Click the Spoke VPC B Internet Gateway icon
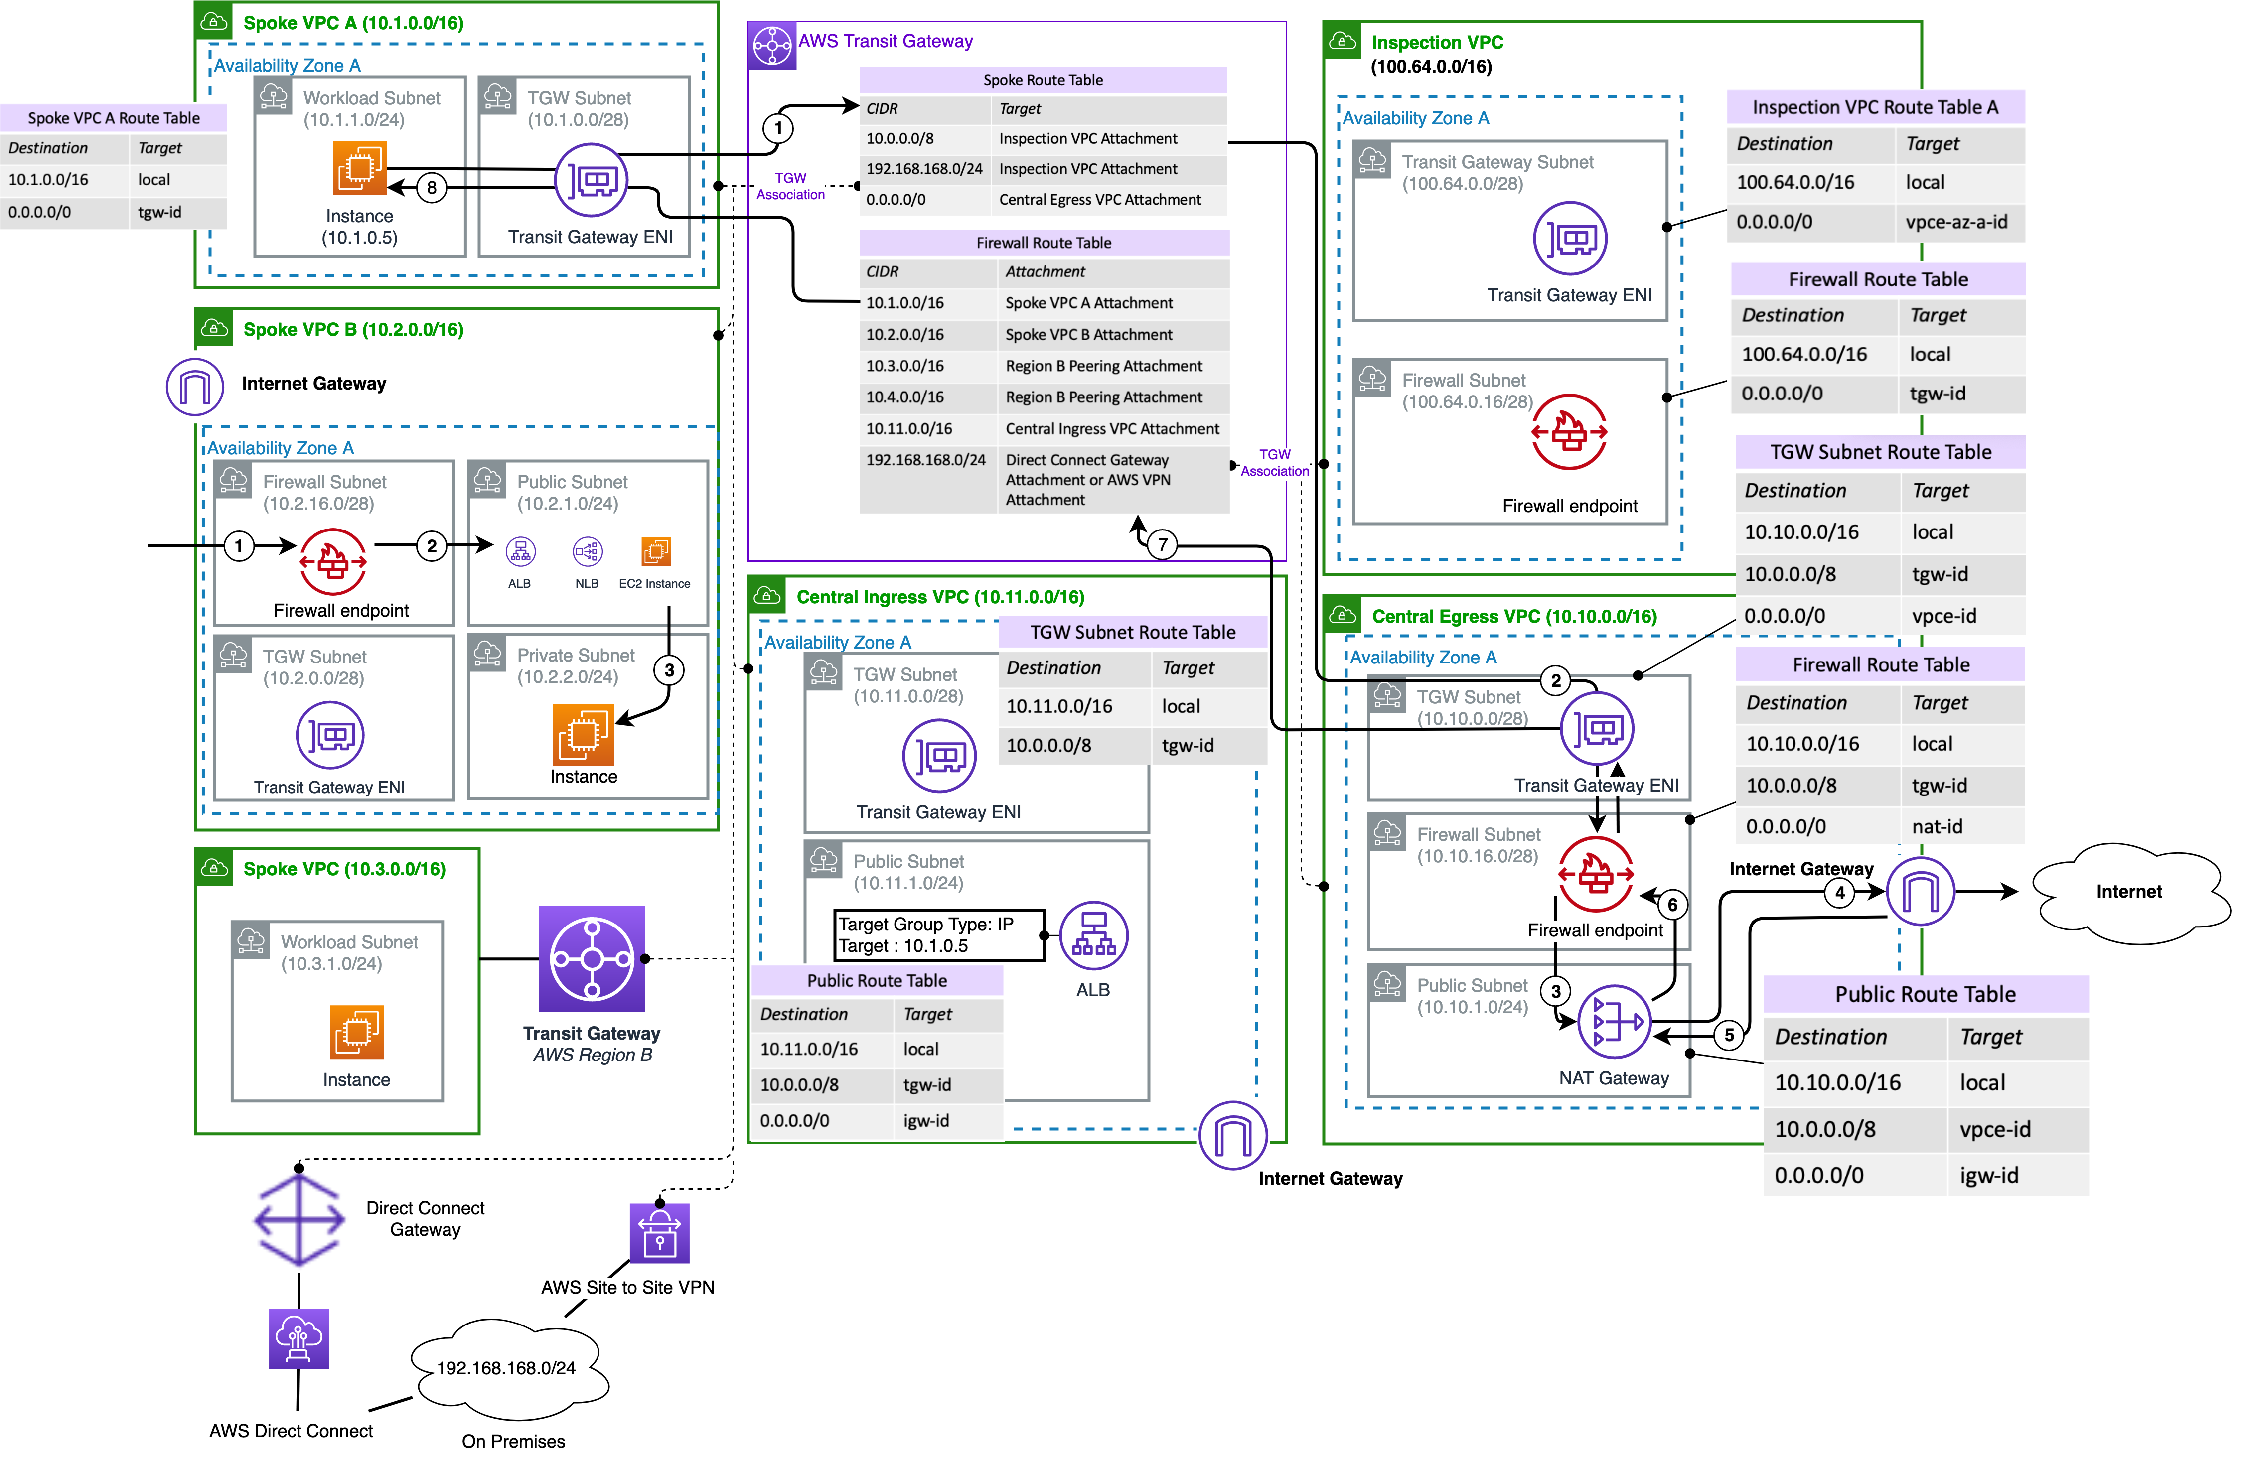 coord(195,386)
